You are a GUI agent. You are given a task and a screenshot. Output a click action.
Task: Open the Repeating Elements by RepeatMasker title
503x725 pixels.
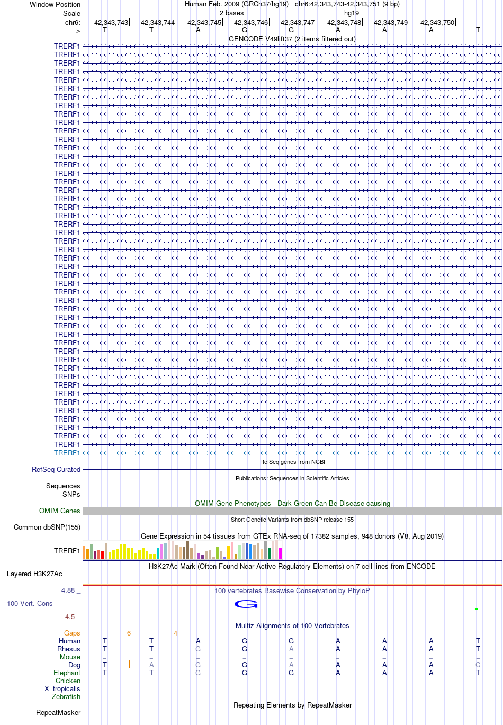pyautogui.click(x=292, y=705)
